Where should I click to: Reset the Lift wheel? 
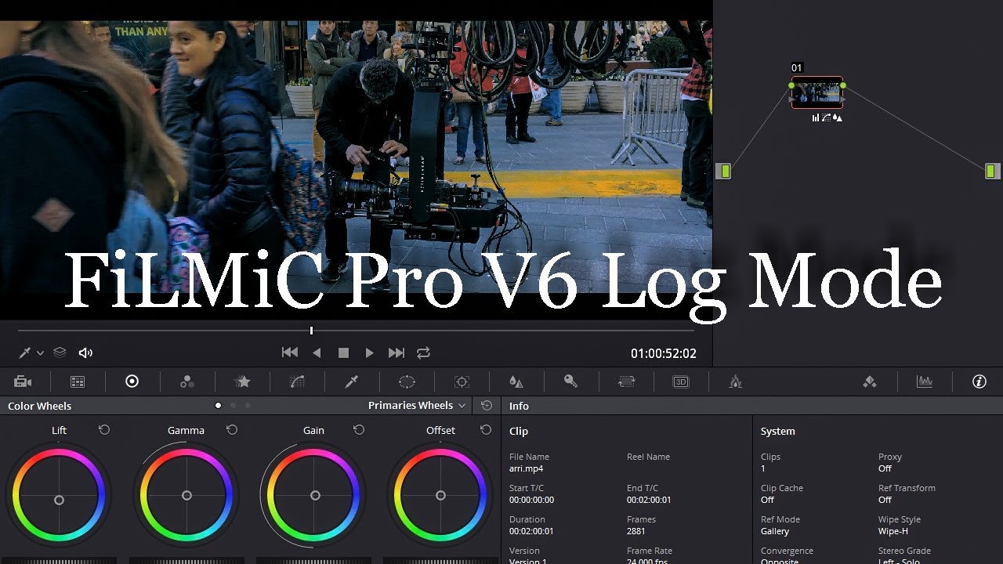(104, 430)
